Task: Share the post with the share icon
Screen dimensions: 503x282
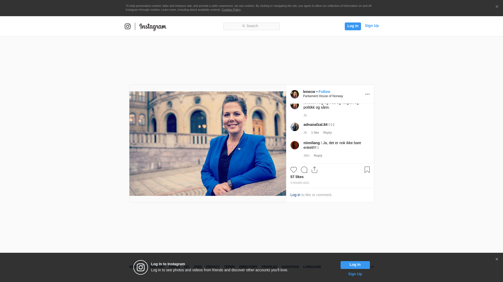Action: click(314, 170)
